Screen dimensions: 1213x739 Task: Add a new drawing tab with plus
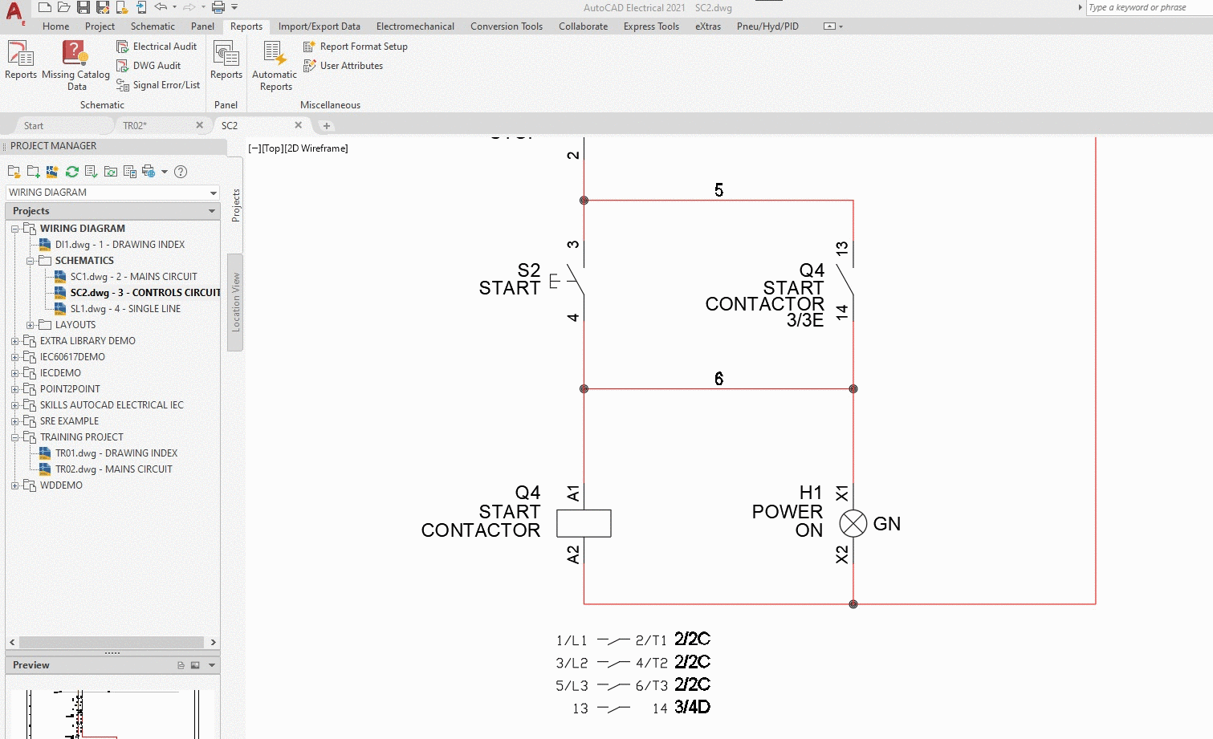pyautogui.click(x=327, y=126)
